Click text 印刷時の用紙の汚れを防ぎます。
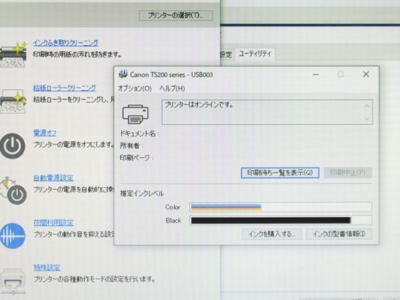400x300 pixels. click(x=77, y=55)
